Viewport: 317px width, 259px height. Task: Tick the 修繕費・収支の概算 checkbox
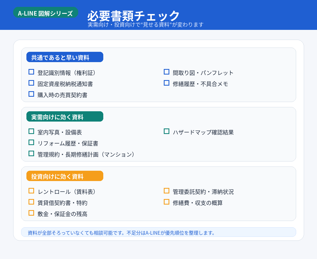(x=166, y=202)
